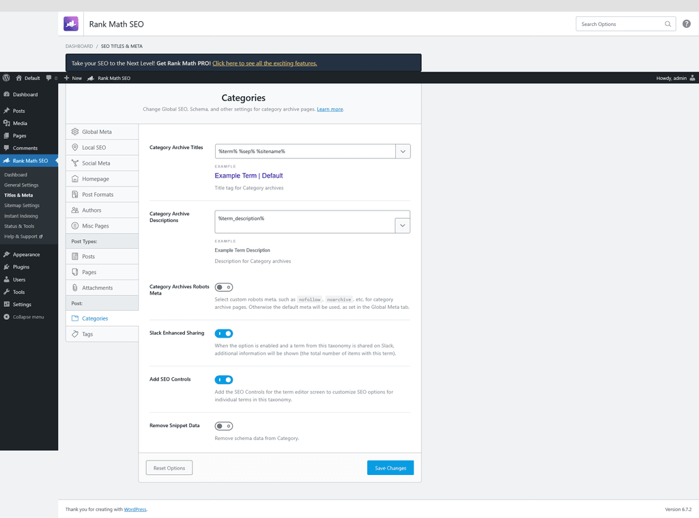Image resolution: width=699 pixels, height=518 pixels.
Task: Disable Slack Enhanced Sharing toggle
Action: point(224,333)
